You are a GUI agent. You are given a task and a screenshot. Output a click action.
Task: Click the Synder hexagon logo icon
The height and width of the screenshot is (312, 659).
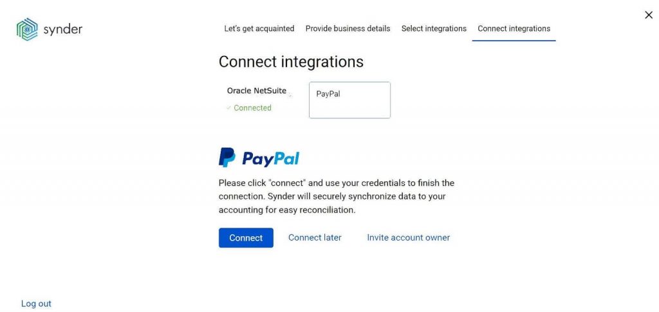point(27,30)
